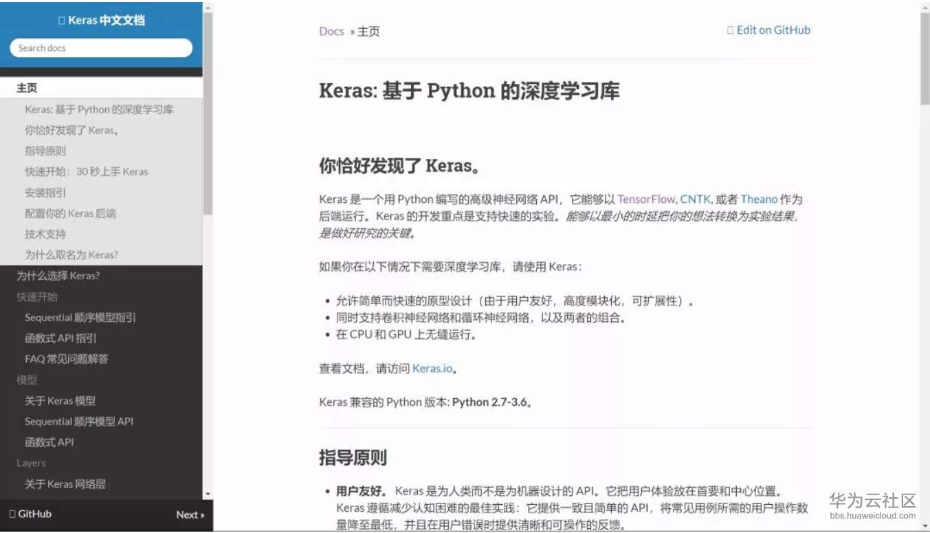Click the breadcrumb text 主页
The width and height of the screenshot is (930, 533).
click(368, 31)
